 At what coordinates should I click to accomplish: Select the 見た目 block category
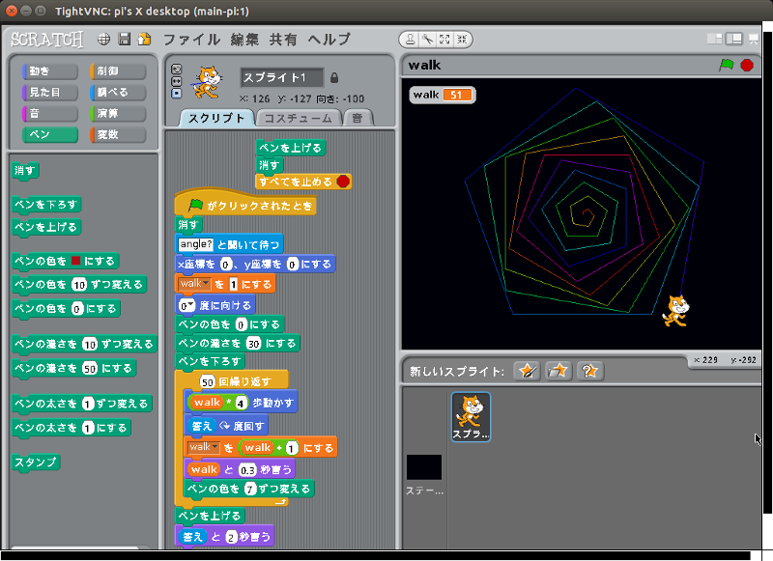50,92
